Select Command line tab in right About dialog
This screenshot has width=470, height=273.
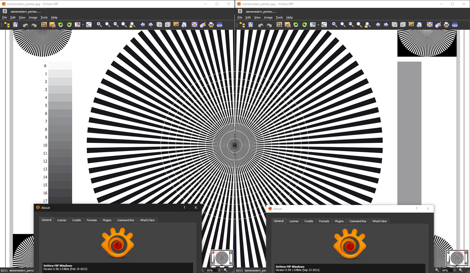(358, 221)
